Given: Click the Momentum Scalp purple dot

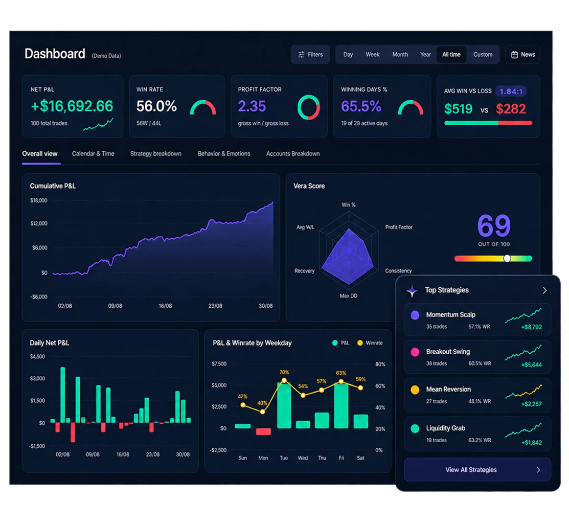Looking at the screenshot, I should [x=415, y=315].
